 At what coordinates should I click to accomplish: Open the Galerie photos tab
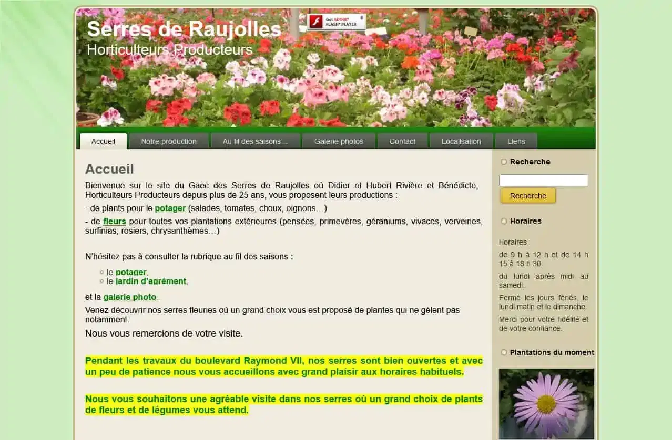[339, 141]
